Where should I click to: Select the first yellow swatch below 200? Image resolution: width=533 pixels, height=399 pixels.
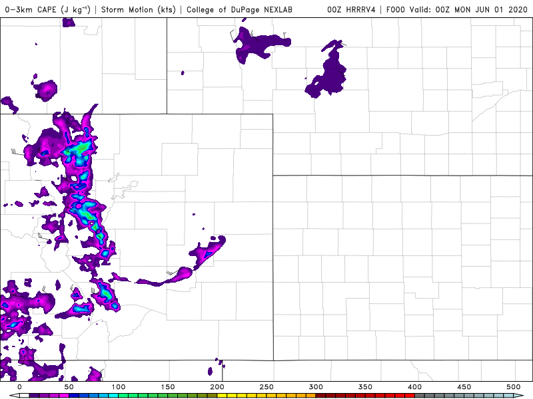coord(222,396)
